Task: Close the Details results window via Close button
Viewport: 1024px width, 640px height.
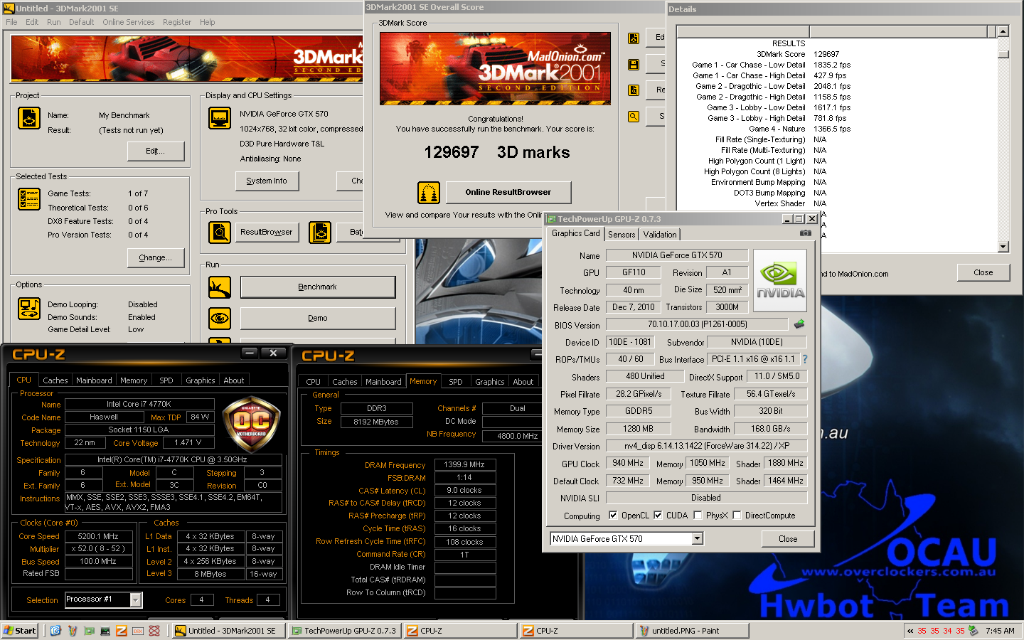Action: tap(983, 272)
